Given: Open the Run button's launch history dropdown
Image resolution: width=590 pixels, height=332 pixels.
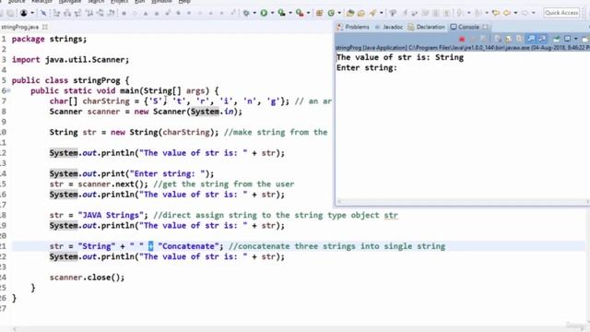Looking at the screenshot, I should click(273, 13).
